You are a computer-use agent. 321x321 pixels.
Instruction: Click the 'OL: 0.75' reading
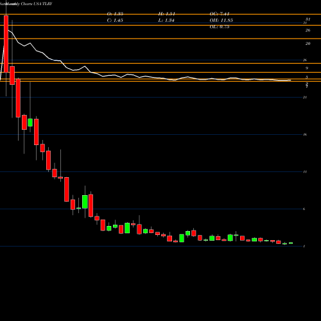coord(220,27)
